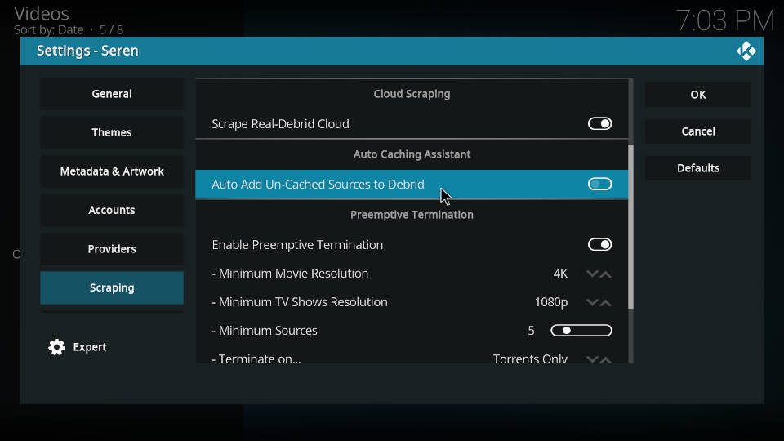Click the Expert settings level gear icon
This screenshot has height=441, width=784.
tap(56, 347)
